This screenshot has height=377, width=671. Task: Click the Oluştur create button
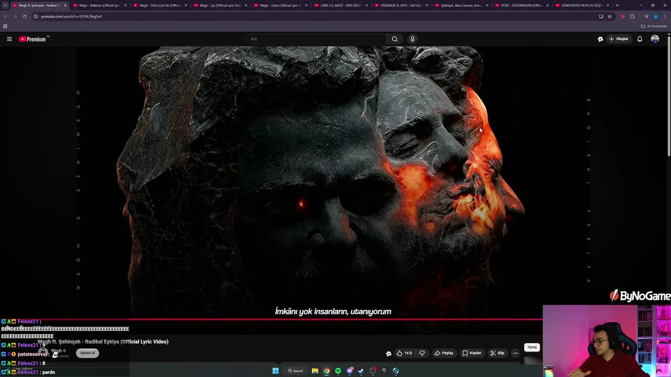click(619, 39)
